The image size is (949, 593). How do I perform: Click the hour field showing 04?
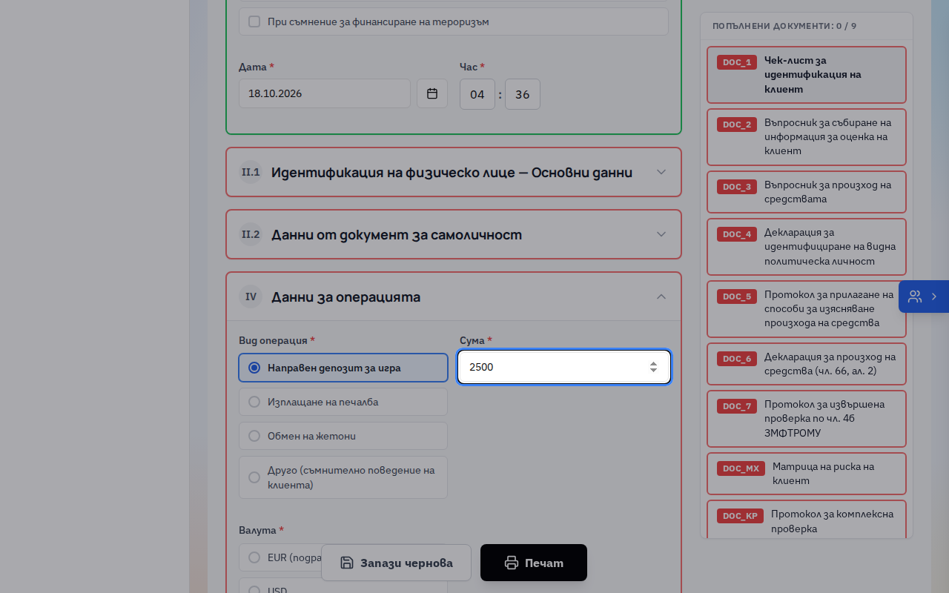(x=477, y=94)
